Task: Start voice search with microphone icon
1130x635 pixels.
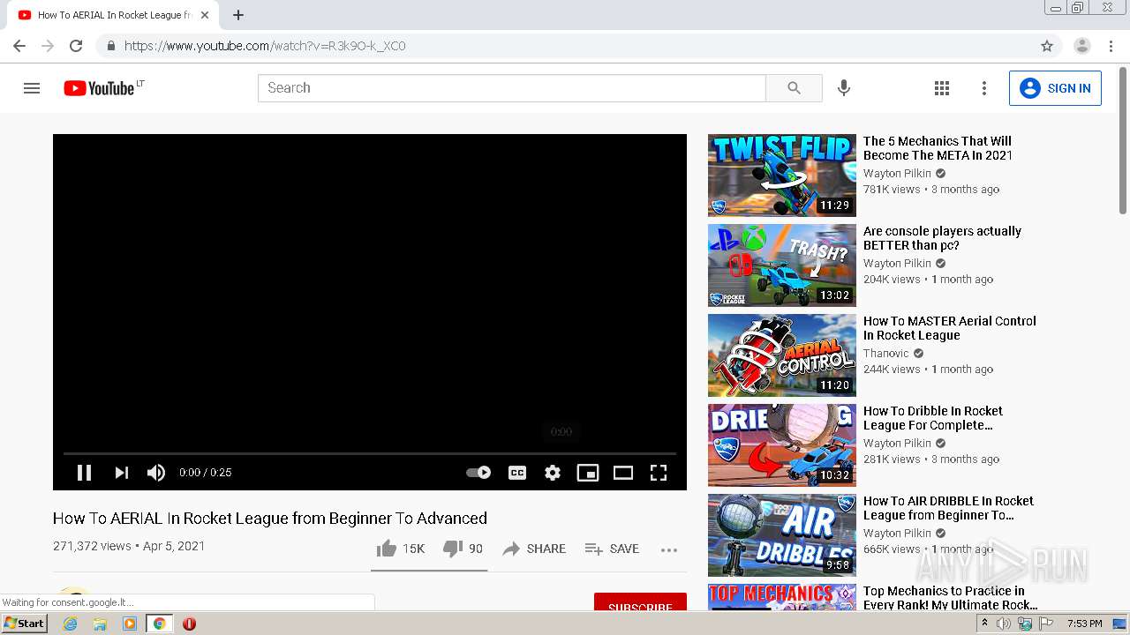Action: 844,88
